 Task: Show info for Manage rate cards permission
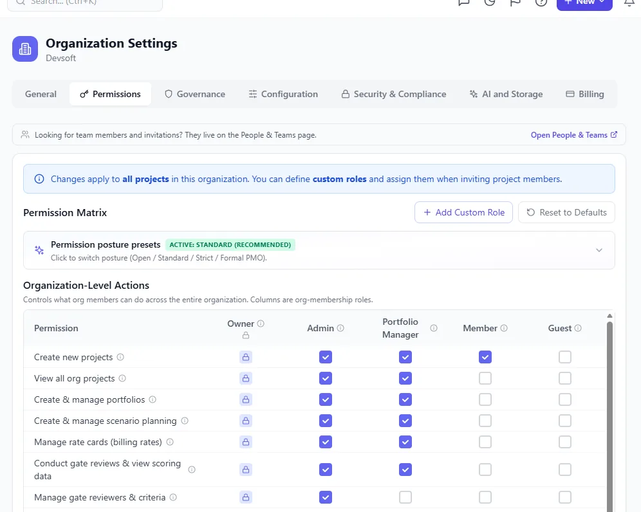170,442
